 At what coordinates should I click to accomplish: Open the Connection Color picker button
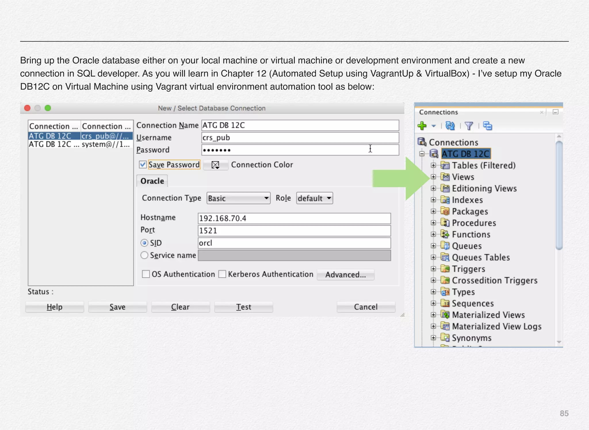click(x=215, y=165)
